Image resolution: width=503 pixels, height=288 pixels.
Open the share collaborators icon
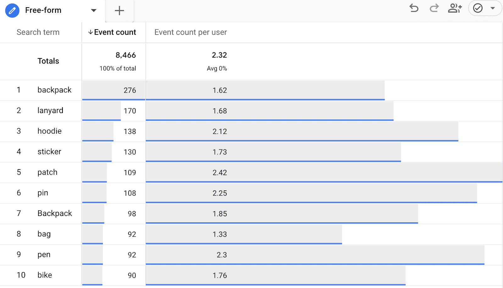point(455,8)
